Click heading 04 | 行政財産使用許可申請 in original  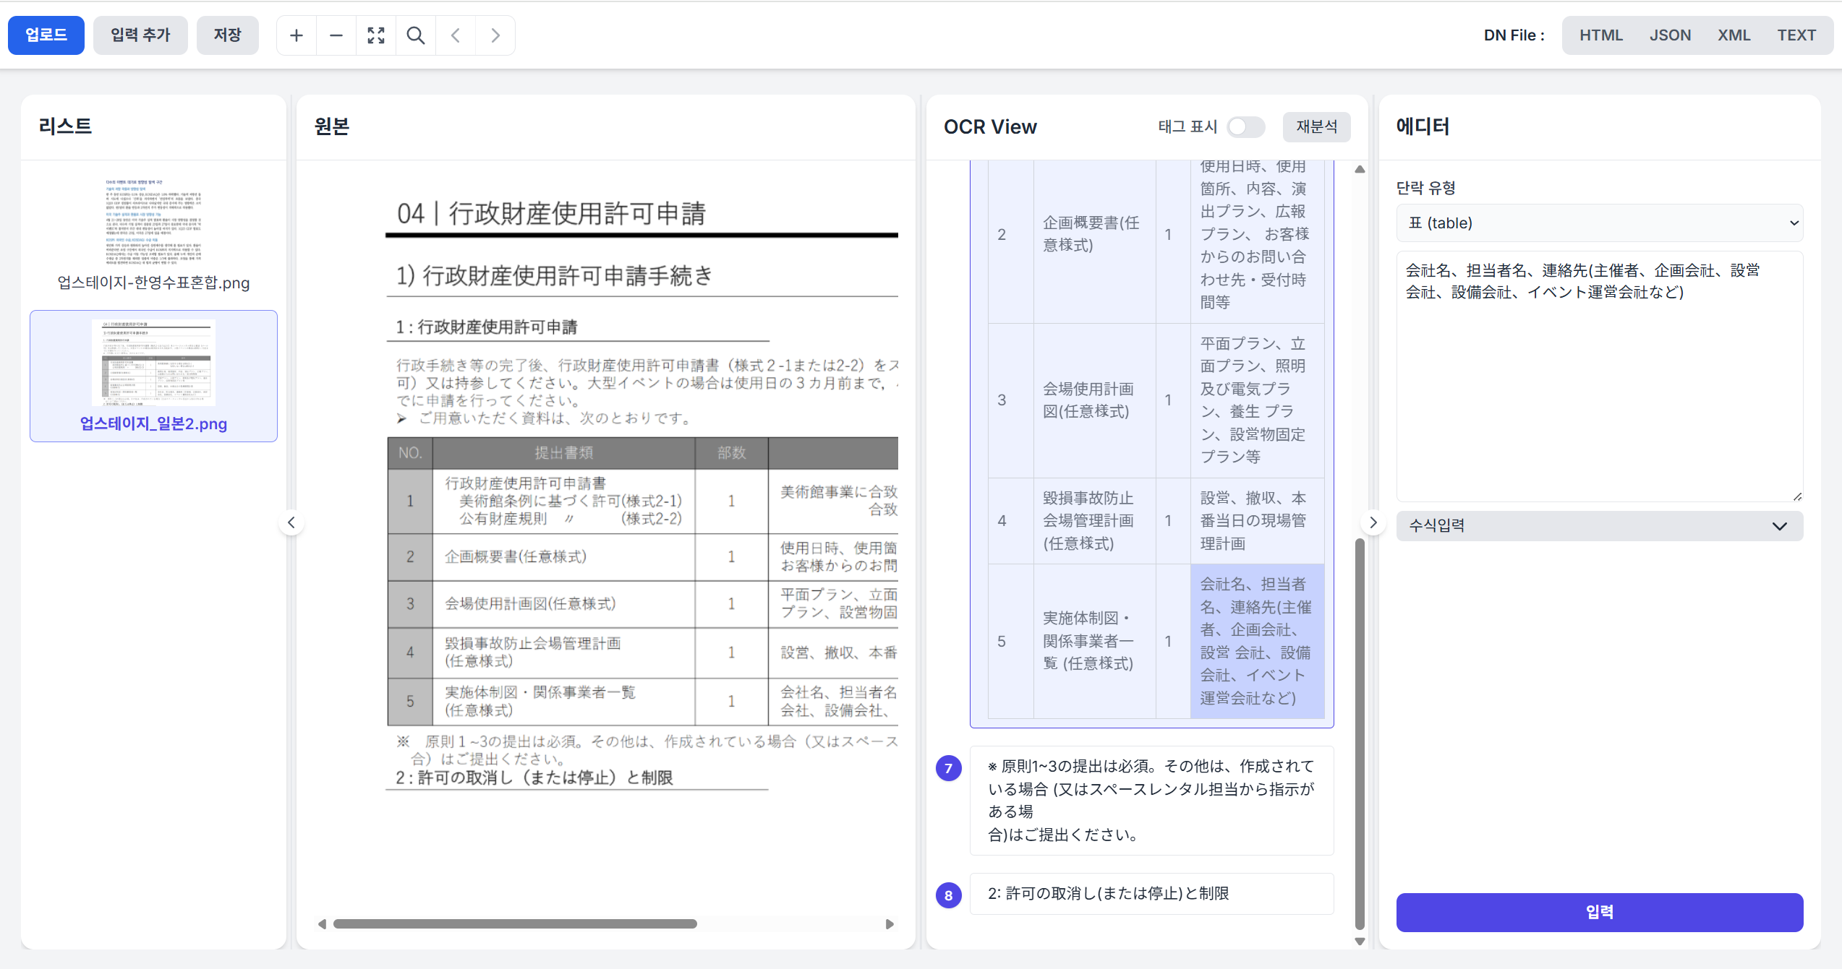(x=551, y=213)
